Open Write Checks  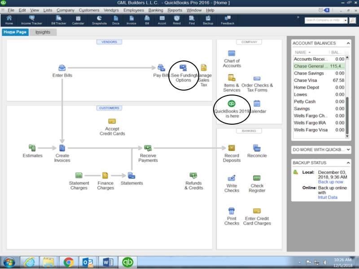click(232, 184)
